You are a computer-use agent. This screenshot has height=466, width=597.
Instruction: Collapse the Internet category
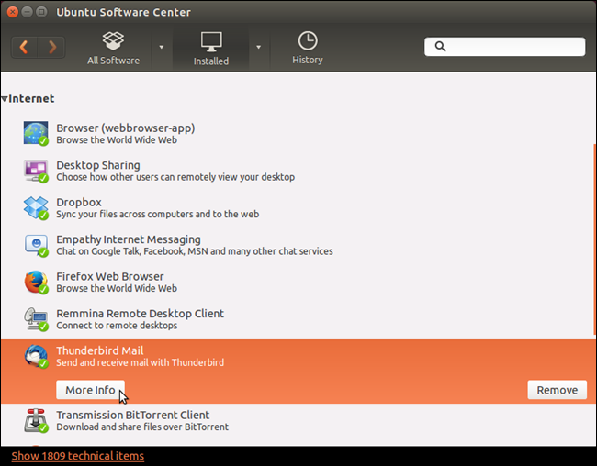click(x=5, y=99)
